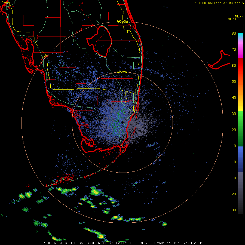Click the 60 dBZ scale value
Viewport: 245px width, 245px height.
[234, 66]
